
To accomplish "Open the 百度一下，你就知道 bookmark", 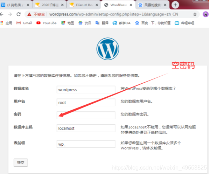I will pyautogui.click(x=153, y=23).
